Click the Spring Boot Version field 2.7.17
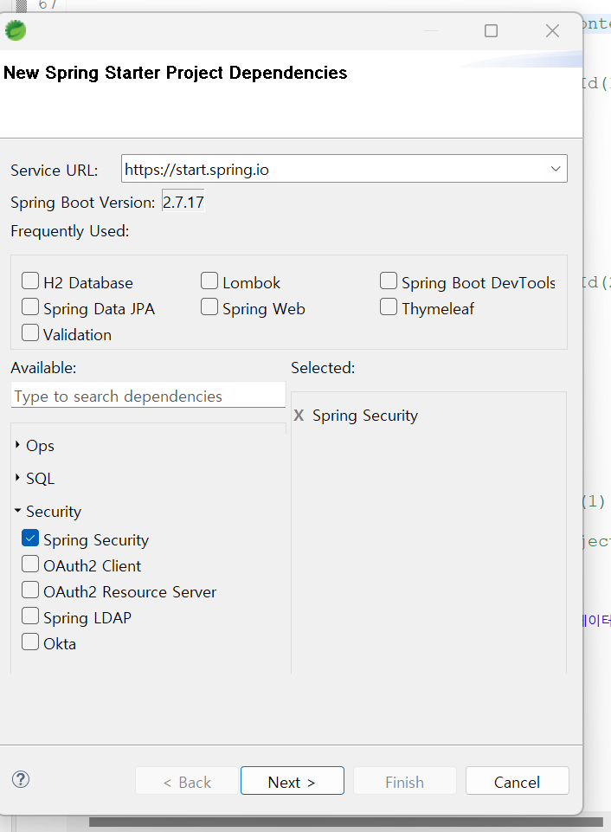 point(183,203)
